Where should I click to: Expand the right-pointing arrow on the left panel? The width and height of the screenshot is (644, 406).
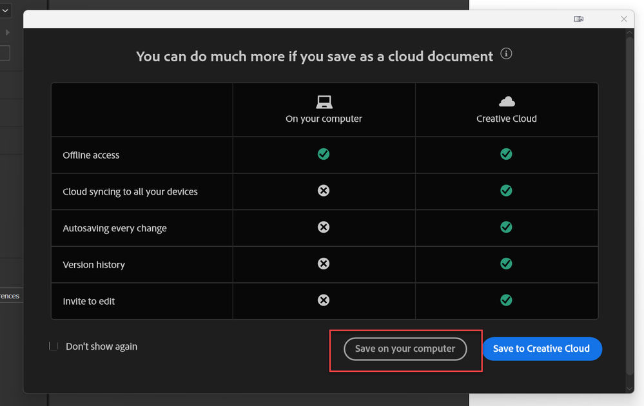point(7,31)
